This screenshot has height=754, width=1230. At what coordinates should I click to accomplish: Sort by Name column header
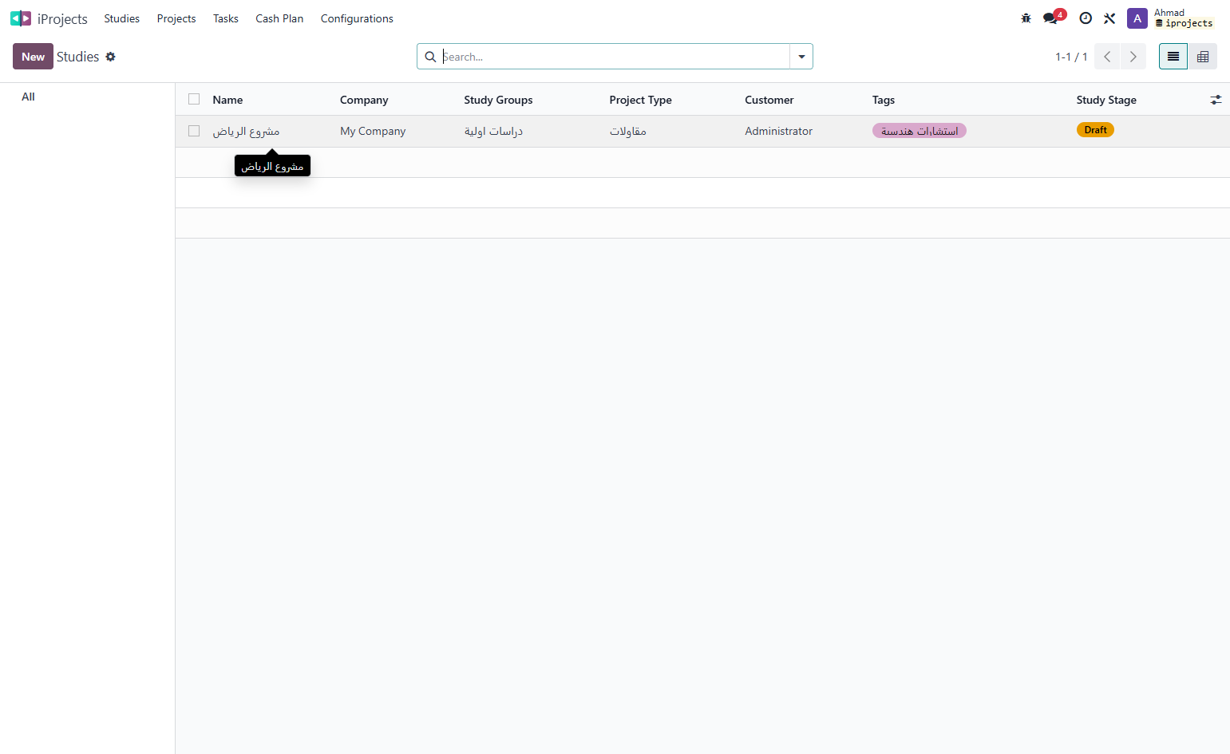(227, 100)
